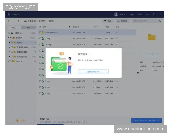Viewport: 170px width, 136px height.
Task: Go back using the left arrow
Action: [x=9, y=21]
